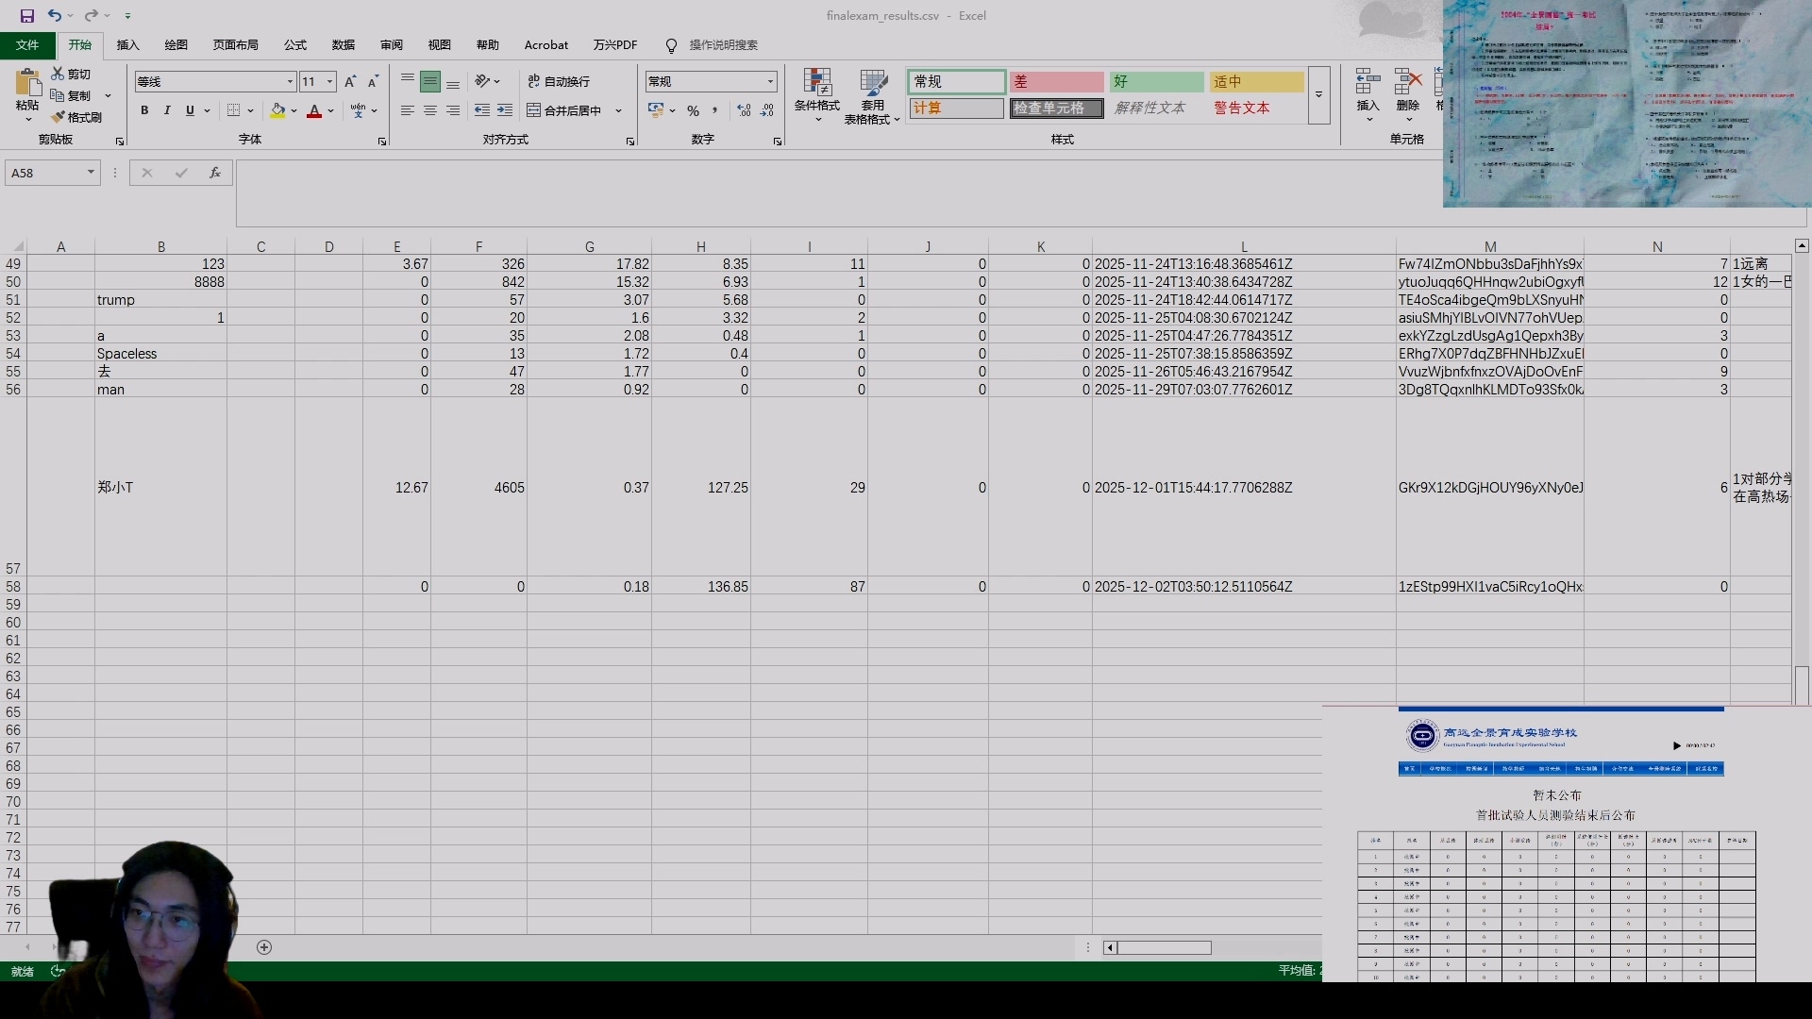Expand the number format 常规 dropdown

770,81
